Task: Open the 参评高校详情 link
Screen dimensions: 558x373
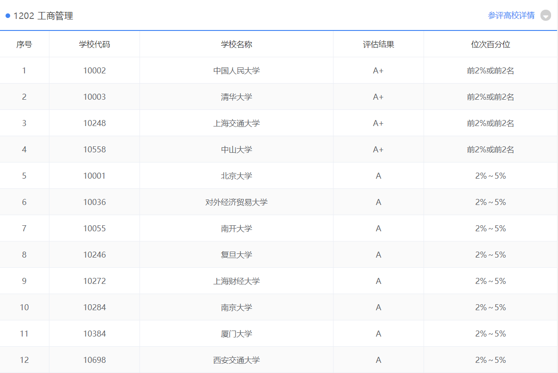Action: pyautogui.click(x=511, y=16)
